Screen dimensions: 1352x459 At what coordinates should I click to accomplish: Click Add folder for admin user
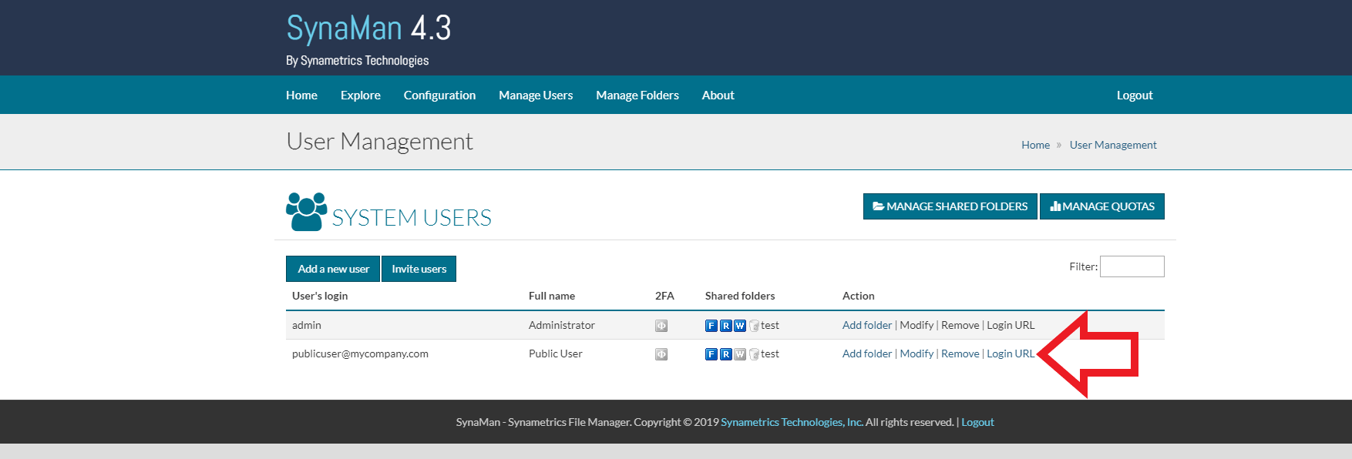pos(867,325)
